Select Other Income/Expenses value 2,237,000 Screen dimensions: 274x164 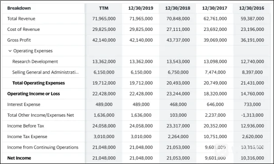[215, 115]
